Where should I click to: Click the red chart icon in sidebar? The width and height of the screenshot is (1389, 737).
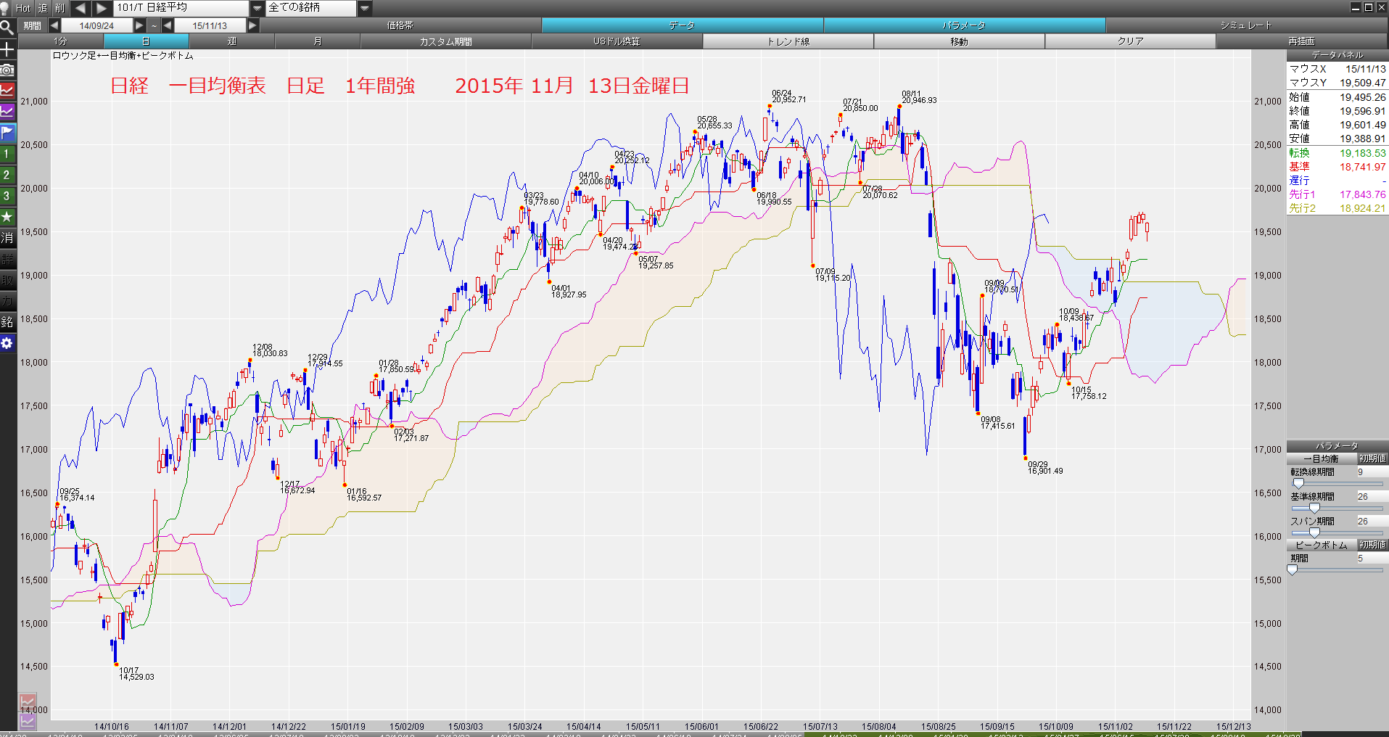7,91
